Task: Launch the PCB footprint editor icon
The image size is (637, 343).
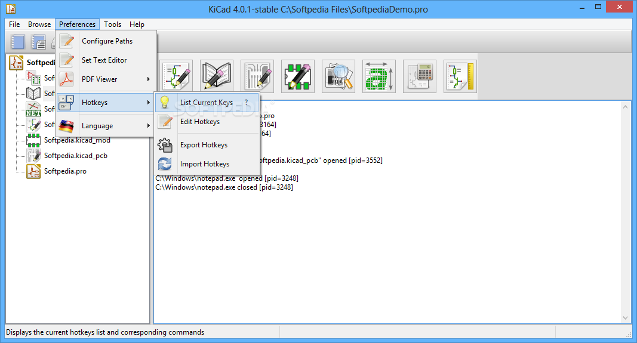Action: [x=298, y=76]
